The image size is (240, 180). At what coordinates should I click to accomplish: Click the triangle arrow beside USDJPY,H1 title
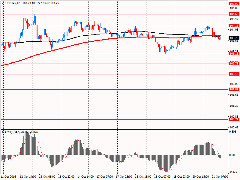[3, 3]
